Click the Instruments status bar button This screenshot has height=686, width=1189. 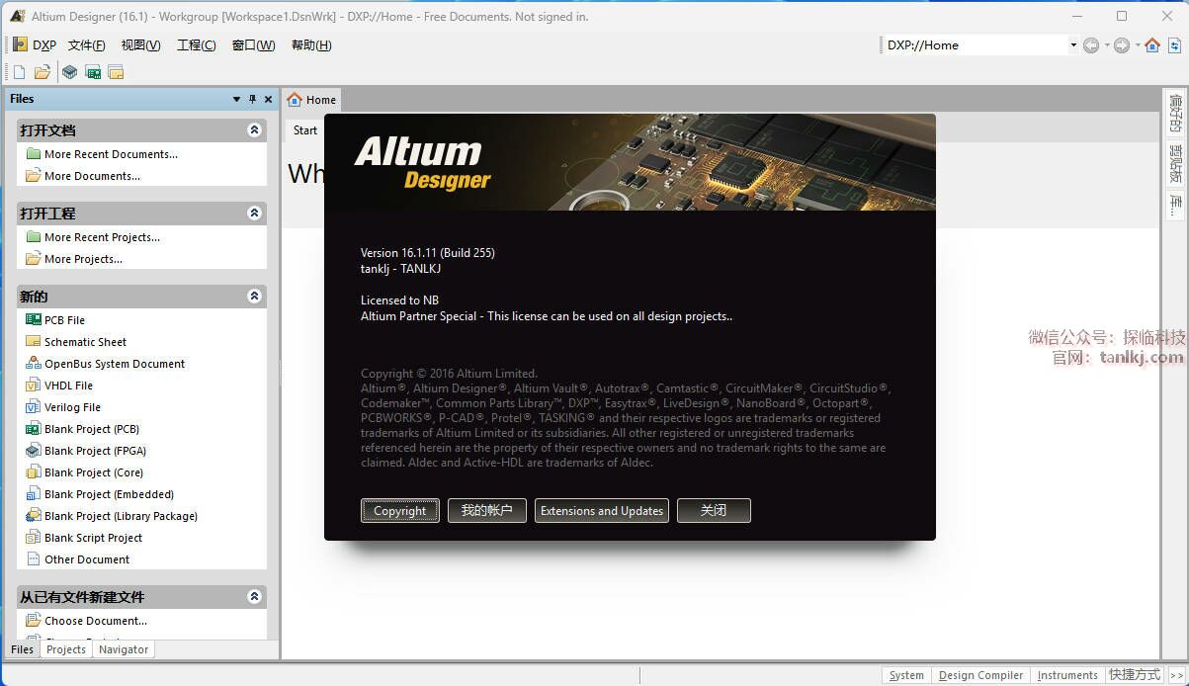click(x=1067, y=675)
